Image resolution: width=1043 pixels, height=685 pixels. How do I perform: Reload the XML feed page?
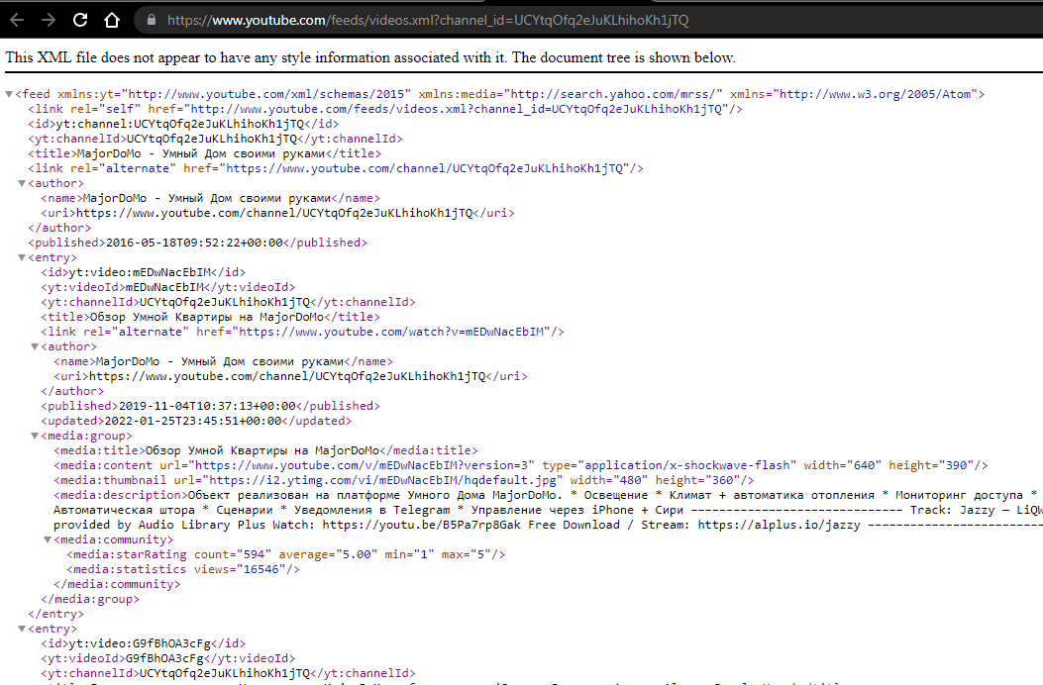pyautogui.click(x=80, y=20)
